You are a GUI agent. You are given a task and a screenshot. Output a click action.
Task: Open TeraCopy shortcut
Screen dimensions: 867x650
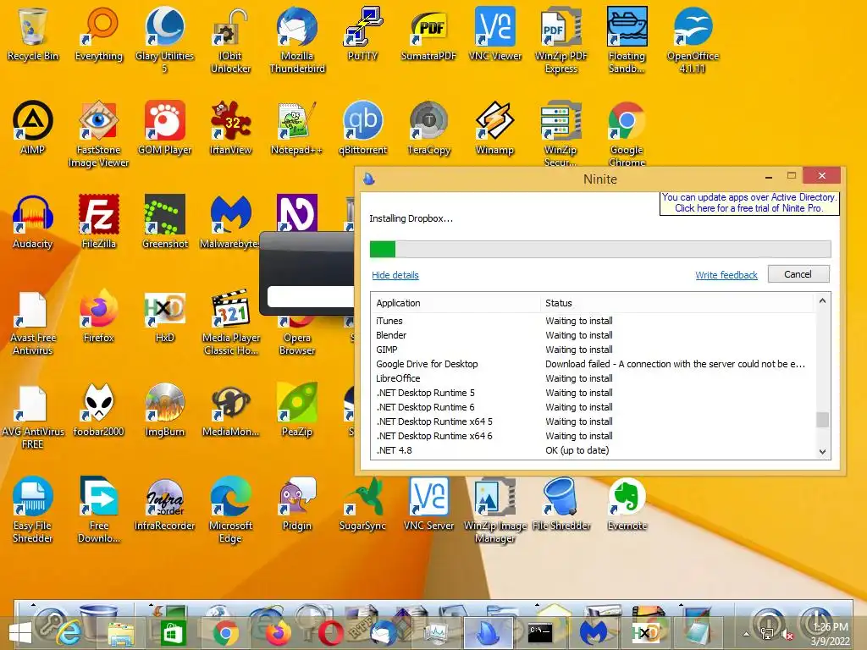pos(428,127)
